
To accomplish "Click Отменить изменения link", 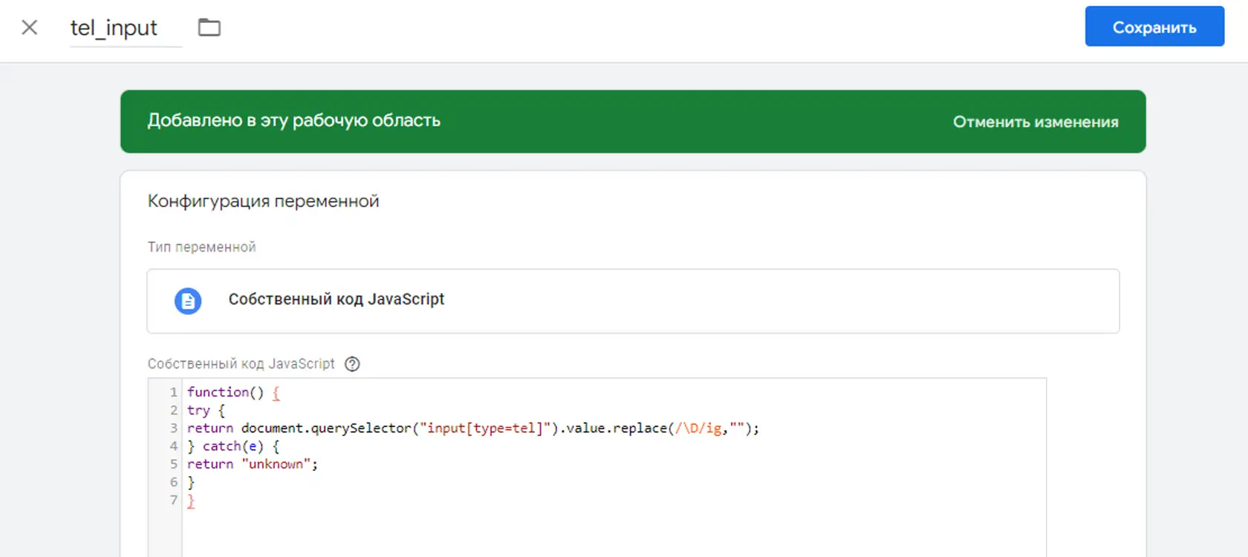I will coord(1036,122).
